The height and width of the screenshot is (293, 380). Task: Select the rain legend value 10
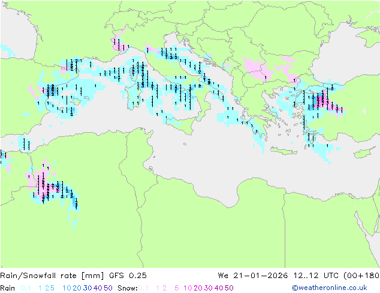[x=67, y=288]
